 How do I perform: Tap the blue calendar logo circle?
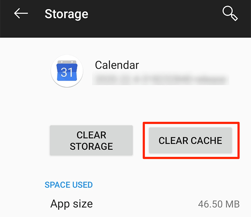[x=67, y=71]
